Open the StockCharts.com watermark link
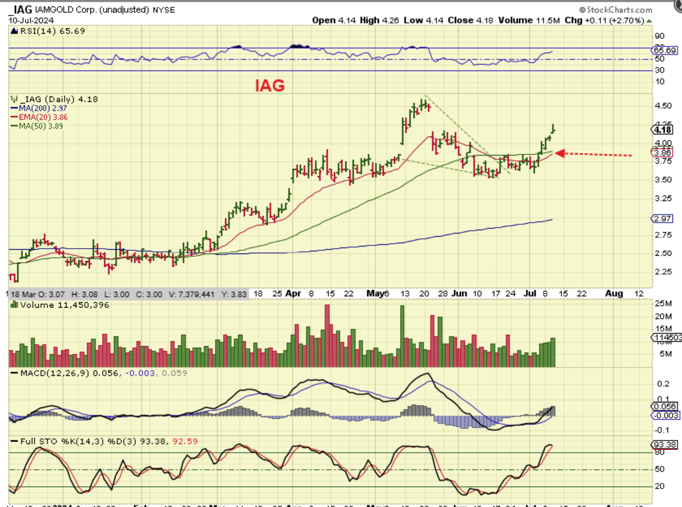This screenshot has width=682, height=507. [615, 10]
